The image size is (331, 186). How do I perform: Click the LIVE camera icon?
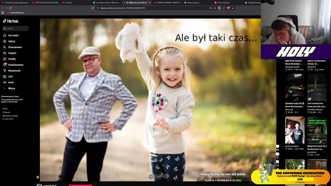5,77
